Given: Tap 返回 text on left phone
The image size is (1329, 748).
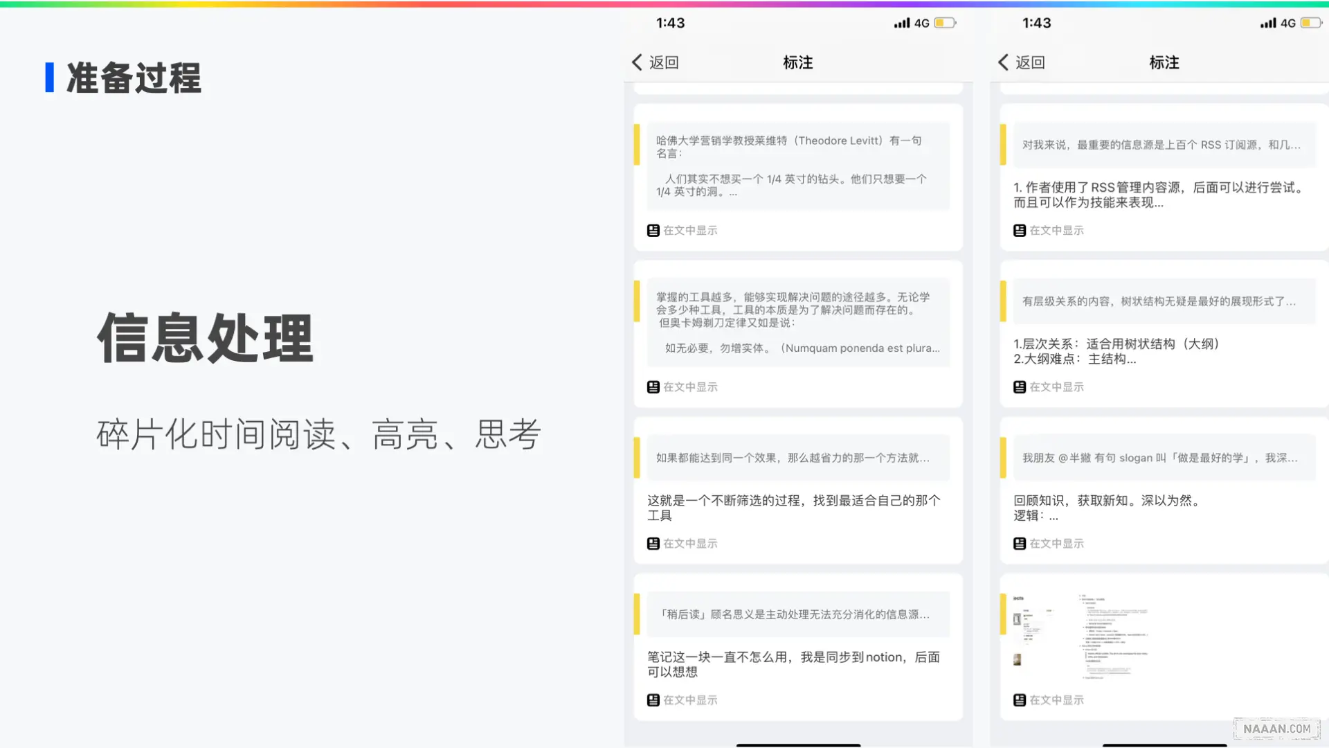Looking at the screenshot, I should pos(664,62).
